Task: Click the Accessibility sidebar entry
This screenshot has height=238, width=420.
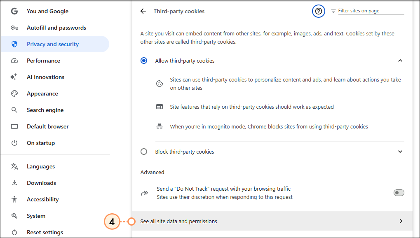Action: tap(42, 199)
